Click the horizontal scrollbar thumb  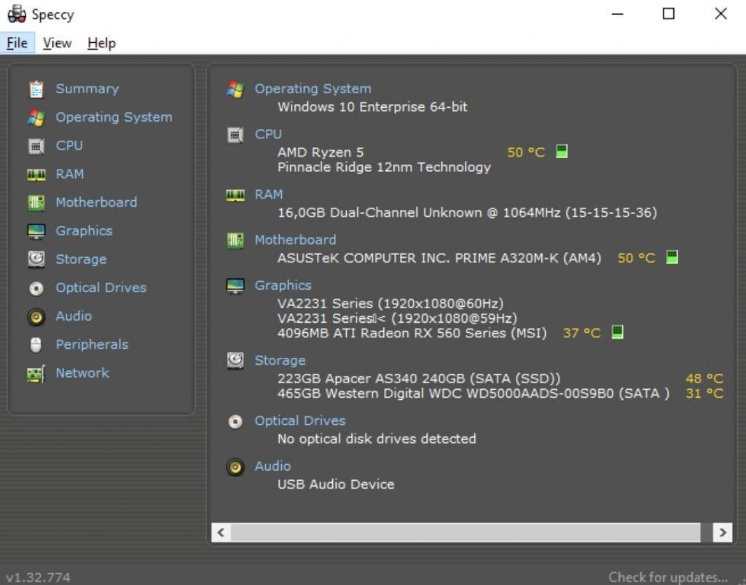(x=466, y=533)
